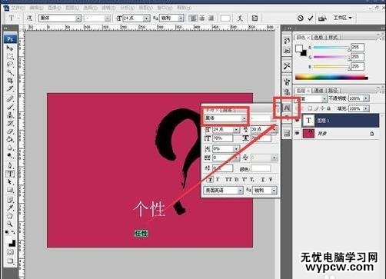386x279 pixels.
Task: Toggle faux italic in Character panel
Action: tap(218, 180)
